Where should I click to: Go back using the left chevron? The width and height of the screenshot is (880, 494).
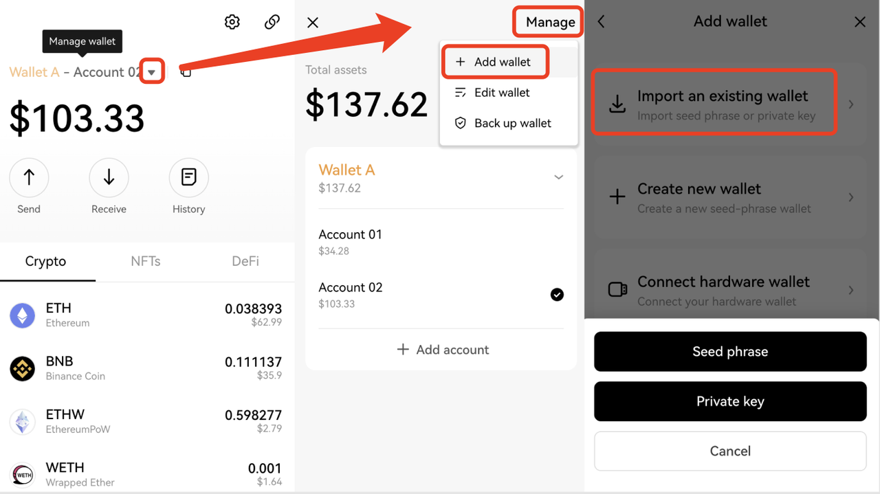602,22
